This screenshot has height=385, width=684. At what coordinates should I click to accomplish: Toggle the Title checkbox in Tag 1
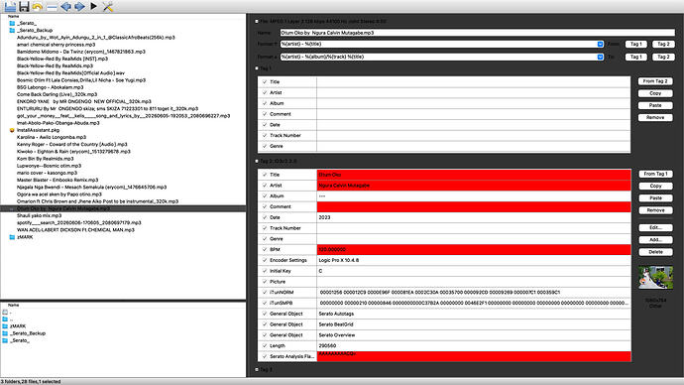[265, 81]
